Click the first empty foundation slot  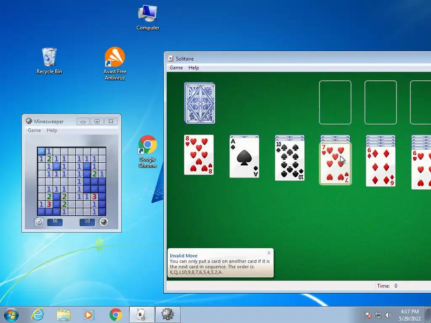click(335, 103)
